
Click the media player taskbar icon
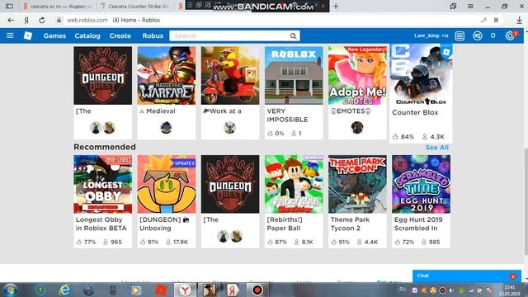136,290
